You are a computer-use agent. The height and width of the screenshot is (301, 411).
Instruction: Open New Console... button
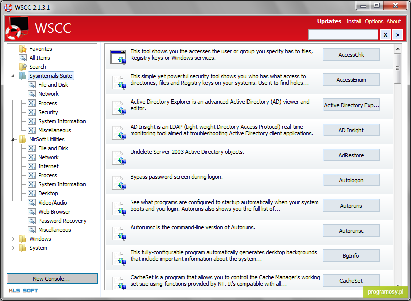pyautogui.click(x=52, y=279)
